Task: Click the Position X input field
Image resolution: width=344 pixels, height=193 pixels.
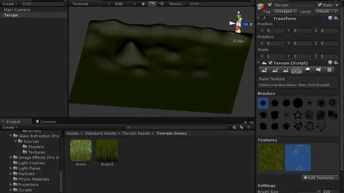Action: (275, 31)
